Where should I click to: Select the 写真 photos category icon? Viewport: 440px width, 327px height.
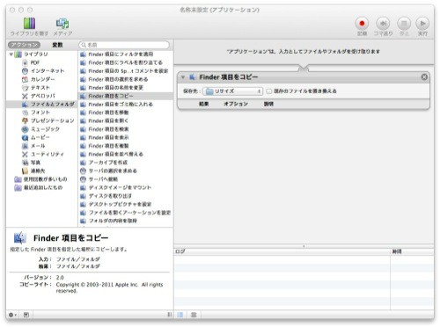26,163
